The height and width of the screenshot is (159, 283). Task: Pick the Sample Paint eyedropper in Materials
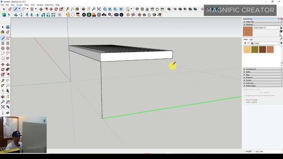click(281, 38)
